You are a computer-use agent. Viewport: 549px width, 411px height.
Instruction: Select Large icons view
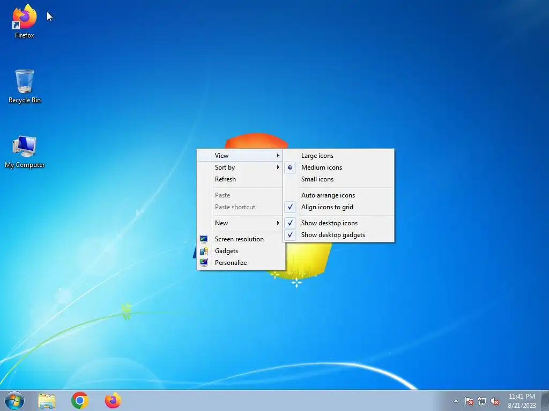pyautogui.click(x=339, y=156)
